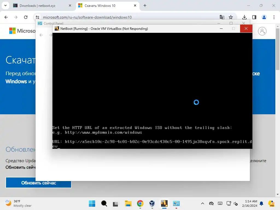The height and width of the screenshot is (210, 280).
Task: Toggle Chrome side panel
Action: 254,17
